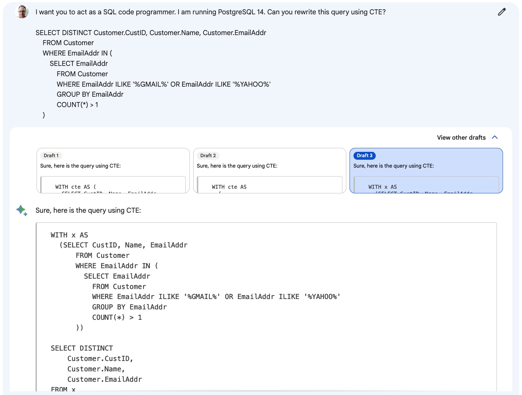Click the prompt text about PostgreSQL 14
The height and width of the screenshot is (395, 522).
(210, 12)
